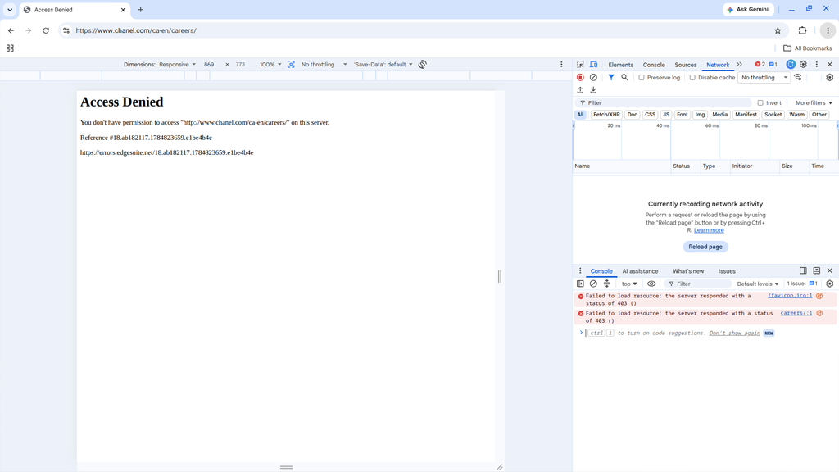Show the console sidebar

[x=580, y=284]
